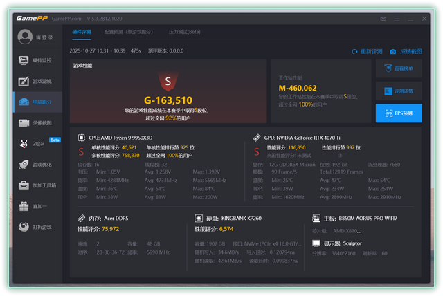This screenshot has height=296, width=443.
Task: Click the CPU multi-core score 758,330
Action: tap(131, 155)
